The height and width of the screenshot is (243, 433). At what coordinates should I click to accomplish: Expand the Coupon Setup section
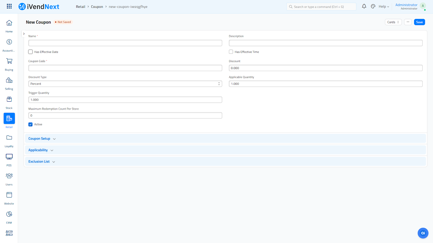tap(40, 139)
